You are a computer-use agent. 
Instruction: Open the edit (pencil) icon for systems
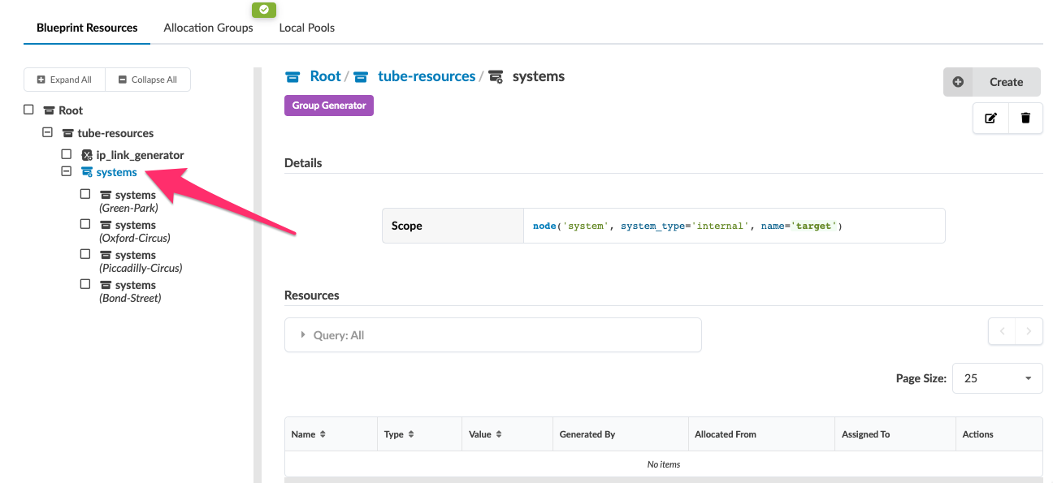[x=990, y=118]
